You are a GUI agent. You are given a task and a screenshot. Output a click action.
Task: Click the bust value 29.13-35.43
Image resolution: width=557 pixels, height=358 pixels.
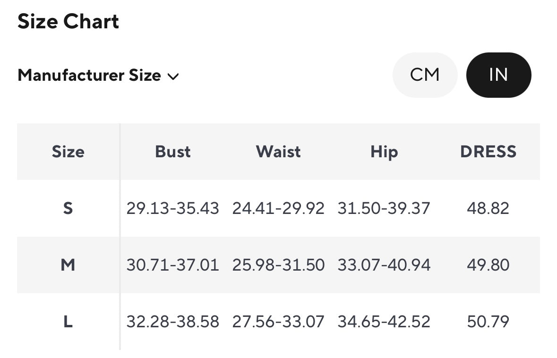click(x=173, y=208)
